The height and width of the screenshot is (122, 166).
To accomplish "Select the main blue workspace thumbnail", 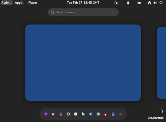I will [x=83, y=63].
